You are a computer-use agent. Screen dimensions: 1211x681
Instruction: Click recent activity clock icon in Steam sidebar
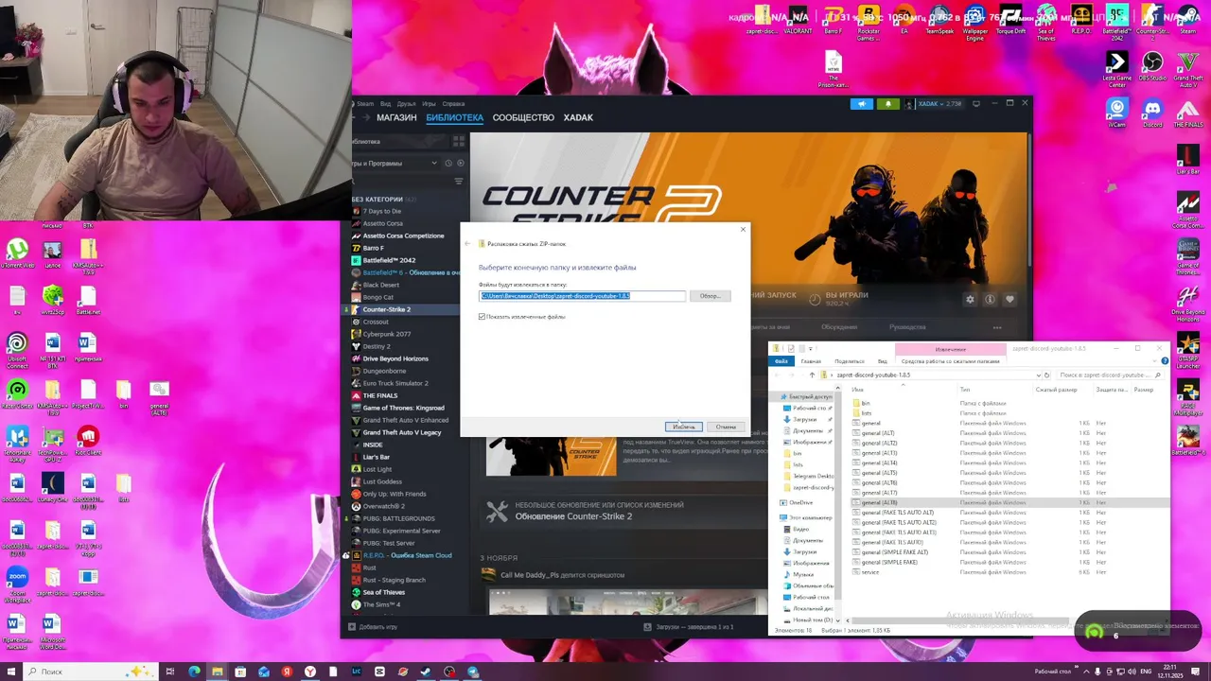coord(448,163)
